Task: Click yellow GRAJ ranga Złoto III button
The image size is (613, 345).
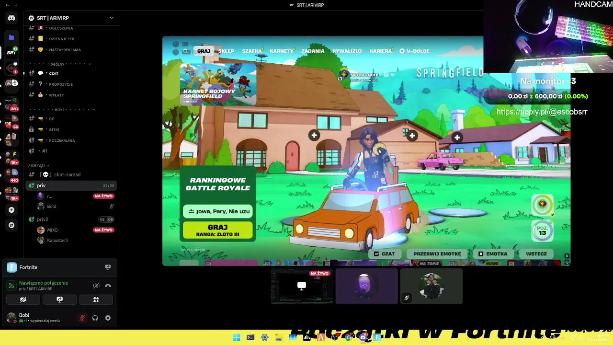Action: 217,230
